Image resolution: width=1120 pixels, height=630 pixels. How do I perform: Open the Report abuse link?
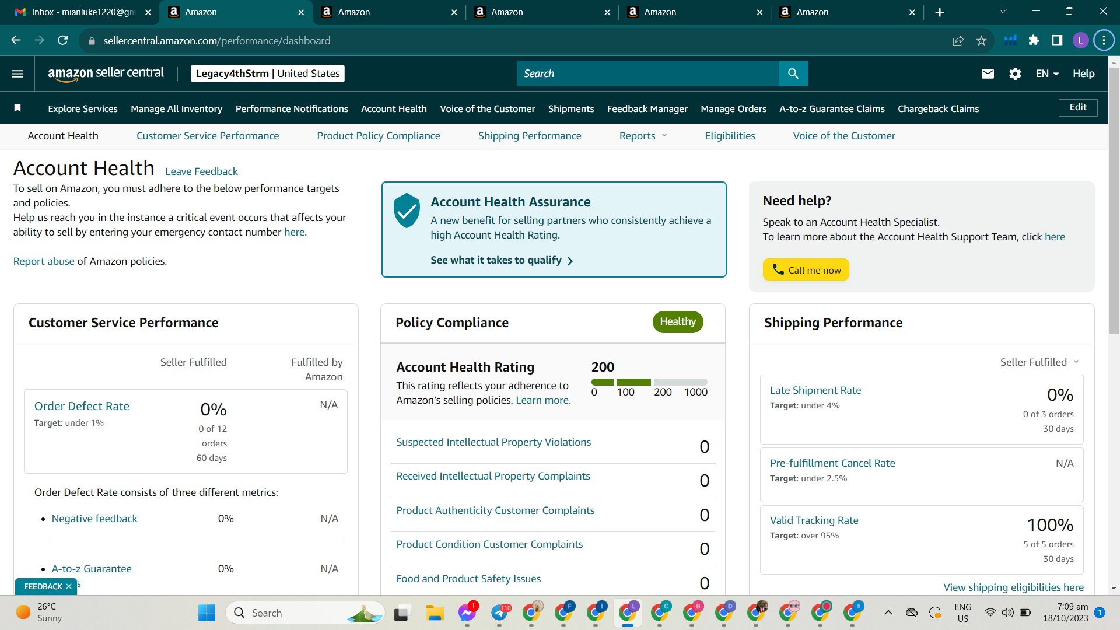pyautogui.click(x=44, y=261)
